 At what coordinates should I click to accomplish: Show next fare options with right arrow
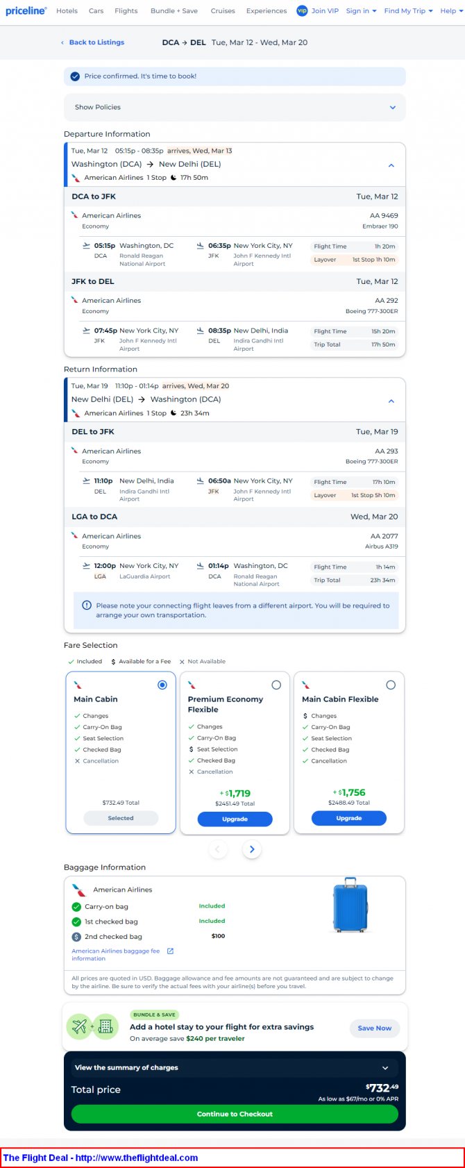click(252, 849)
